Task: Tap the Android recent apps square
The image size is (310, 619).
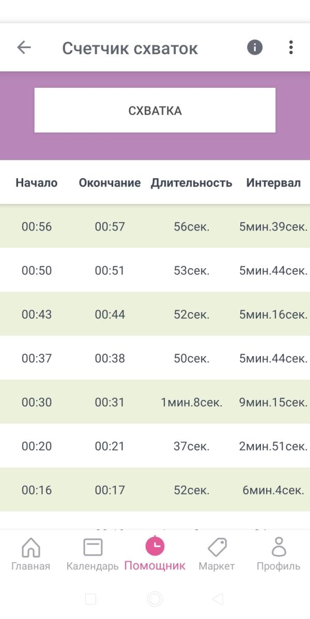Action: (x=90, y=599)
